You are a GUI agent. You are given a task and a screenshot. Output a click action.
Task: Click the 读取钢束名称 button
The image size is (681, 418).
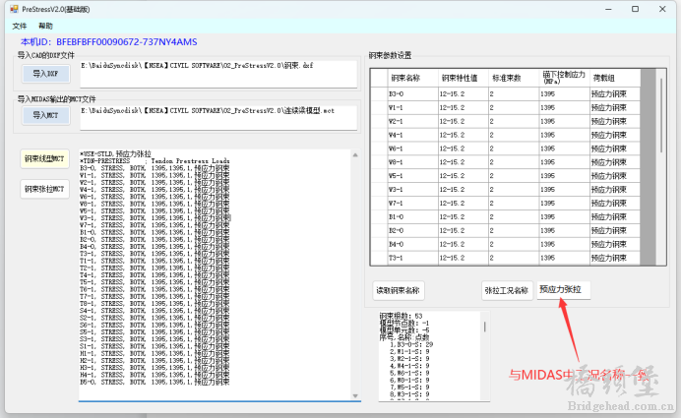399,291
